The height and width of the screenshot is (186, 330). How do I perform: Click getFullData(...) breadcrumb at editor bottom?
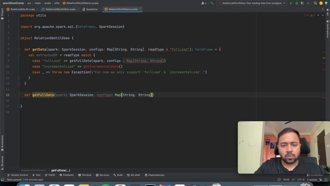click(61, 171)
